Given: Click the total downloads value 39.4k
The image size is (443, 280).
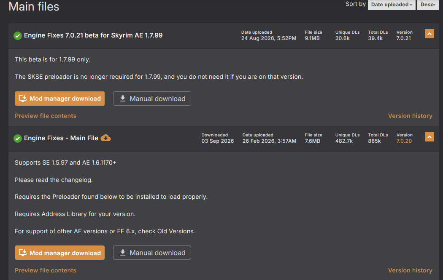Looking at the screenshot, I should click(375, 38).
